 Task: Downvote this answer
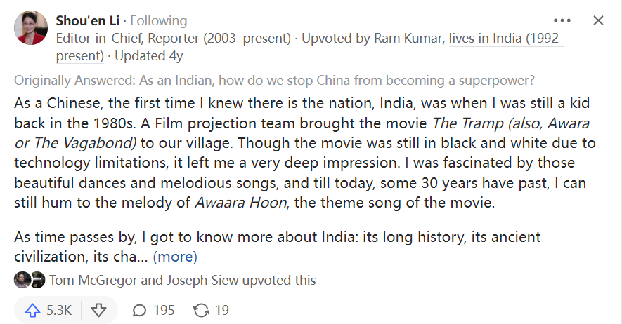[99, 310]
